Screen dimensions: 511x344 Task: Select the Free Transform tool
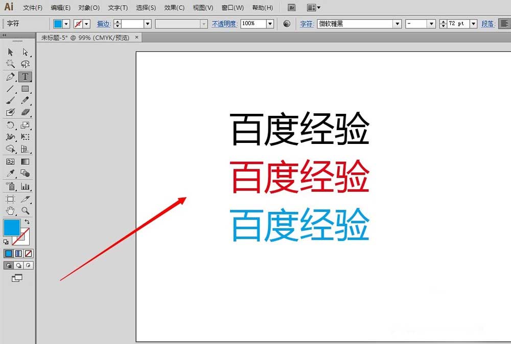(25, 137)
